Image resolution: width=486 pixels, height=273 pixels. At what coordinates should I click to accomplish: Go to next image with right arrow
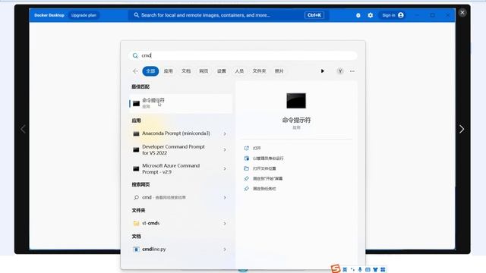(462, 129)
